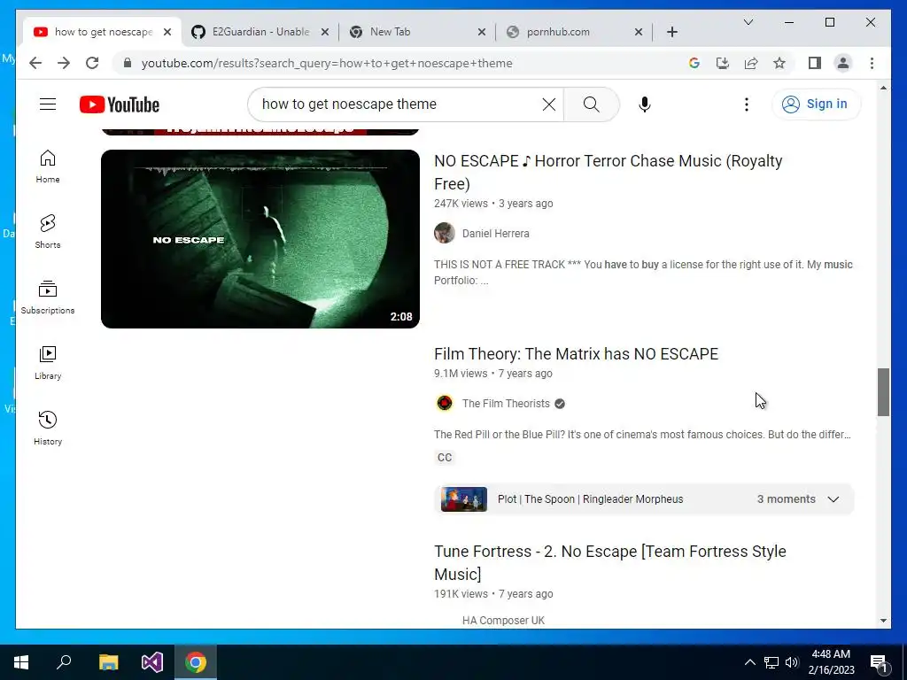The height and width of the screenshot is (680, 907).
Task: Clear the search query with the X icon
Action: click(x=549, y=104)
